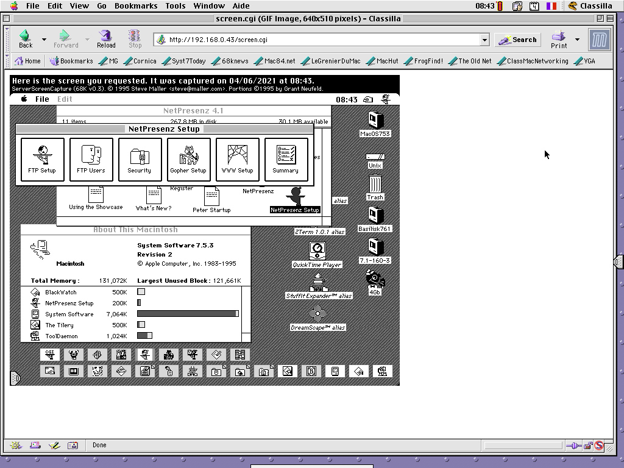Click the ToolDaemon memory usage bar

pyautogui.click(x=144, y=336)
